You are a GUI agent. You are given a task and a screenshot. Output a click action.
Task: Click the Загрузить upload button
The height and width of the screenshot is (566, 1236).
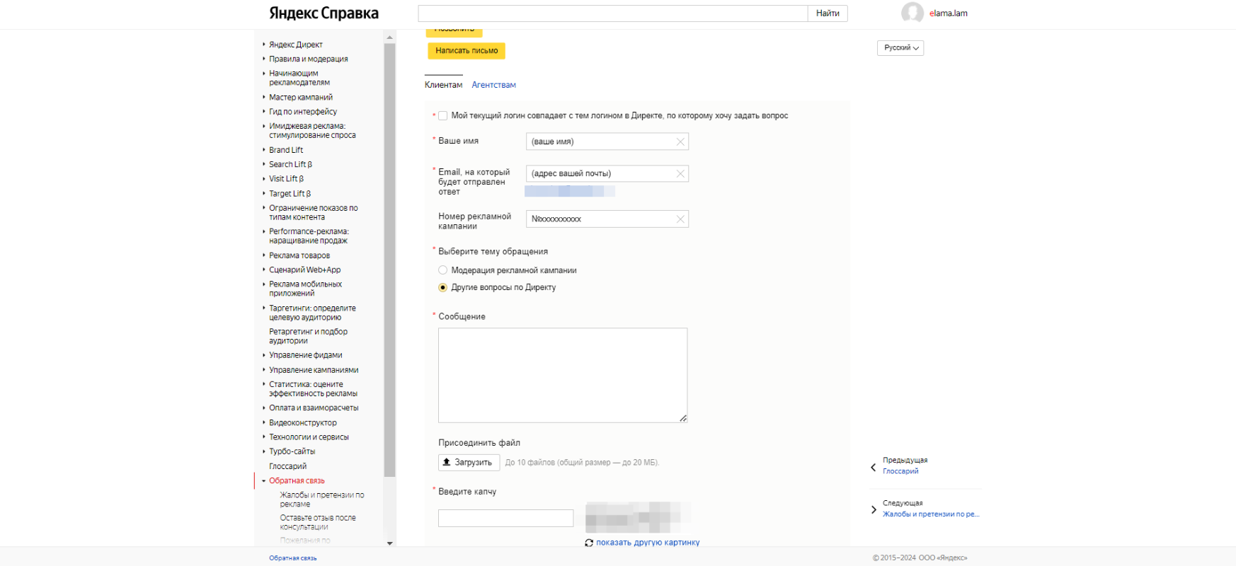click(469, 463)
